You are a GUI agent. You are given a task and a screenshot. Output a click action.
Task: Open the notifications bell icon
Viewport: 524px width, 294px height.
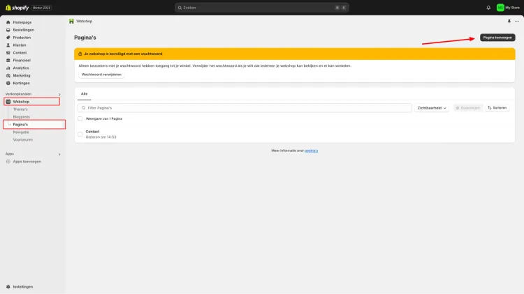pyautogui.click(x=488, y=8)
